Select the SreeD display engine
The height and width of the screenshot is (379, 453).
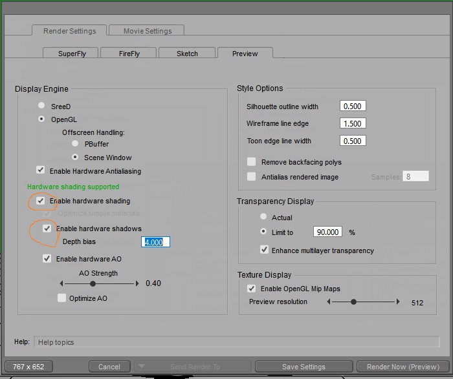point(42,106)
